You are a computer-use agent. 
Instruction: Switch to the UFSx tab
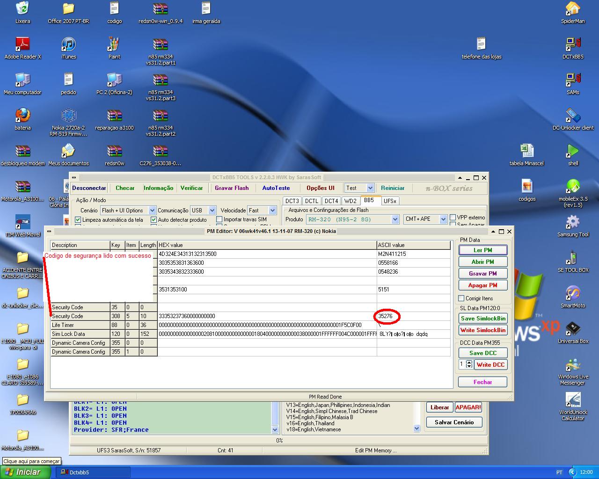pos(390,201)
